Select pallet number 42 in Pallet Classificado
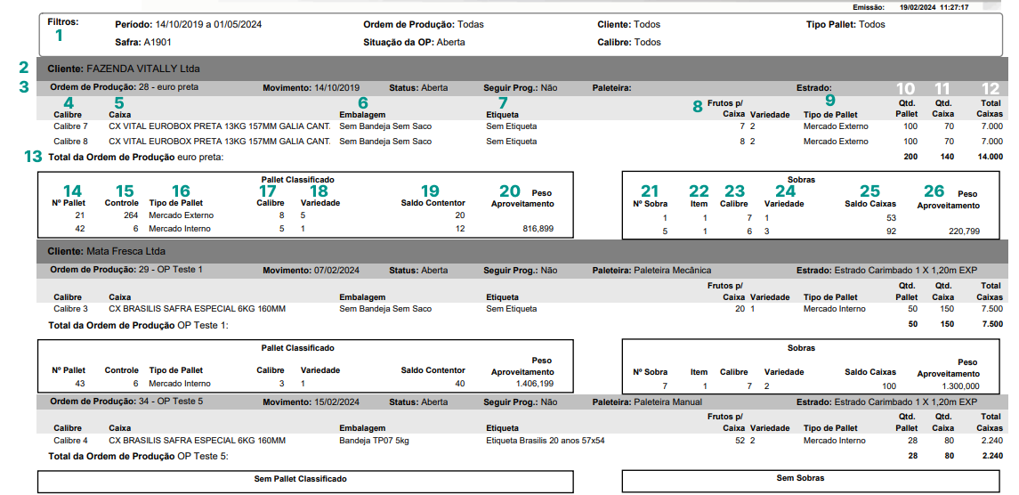This screenshot has width=1019, height=495. click(x=80, y=229)
